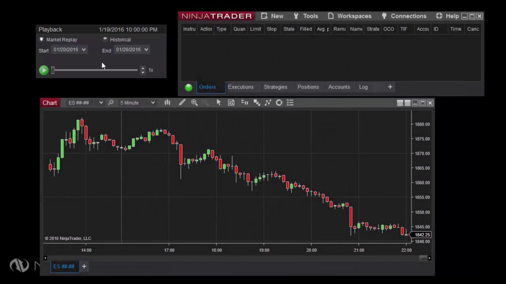Screen dimensions: 506x284
Task: Open the Data Series icon
Action: coord(257,103)
